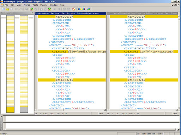
Task: Click left pane OBJECT name="Right Wall" line
Action: point(72,45)
